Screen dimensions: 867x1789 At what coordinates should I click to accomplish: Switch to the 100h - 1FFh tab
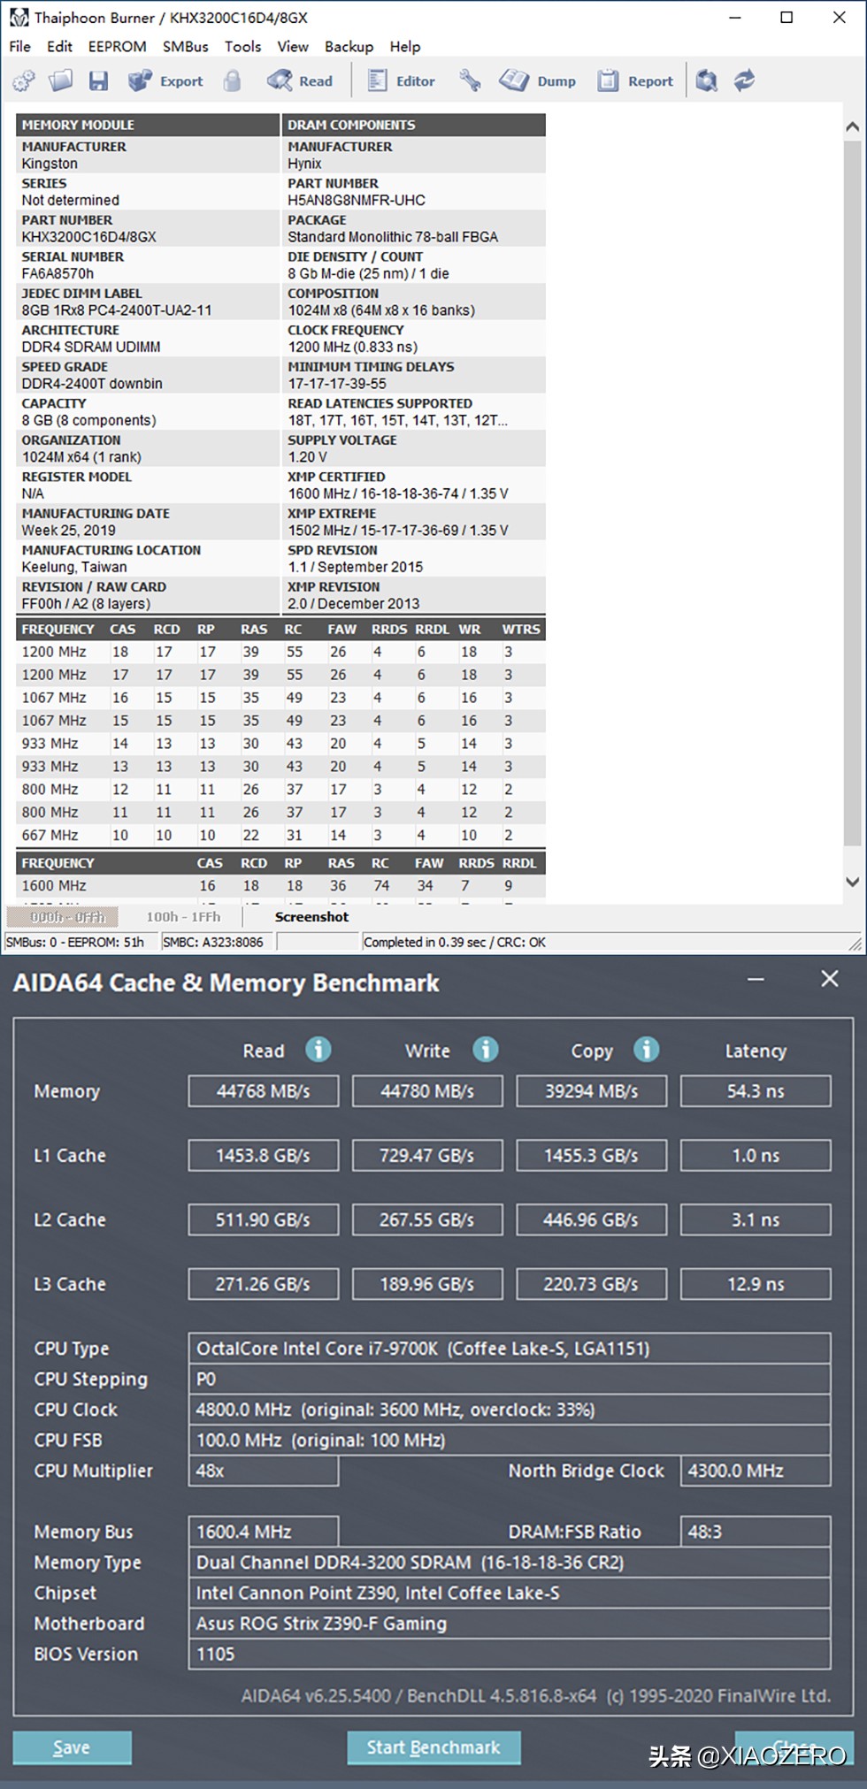pos(183,917)
